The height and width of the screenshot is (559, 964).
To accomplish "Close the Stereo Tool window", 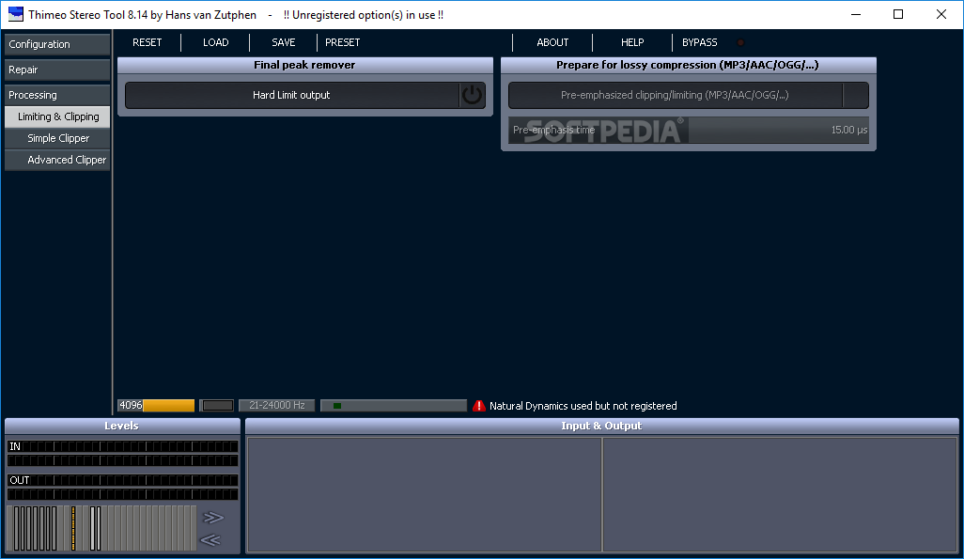I will [941, 14].
